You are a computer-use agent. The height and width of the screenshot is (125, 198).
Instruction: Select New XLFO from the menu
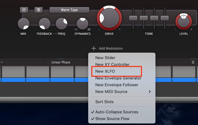(x=105, y=71)
